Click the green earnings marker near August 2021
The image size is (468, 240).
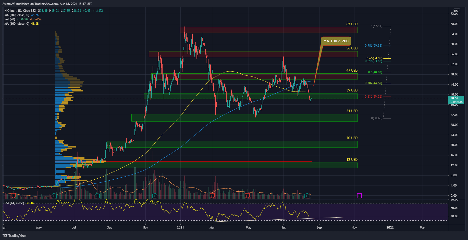pos(307,196)
